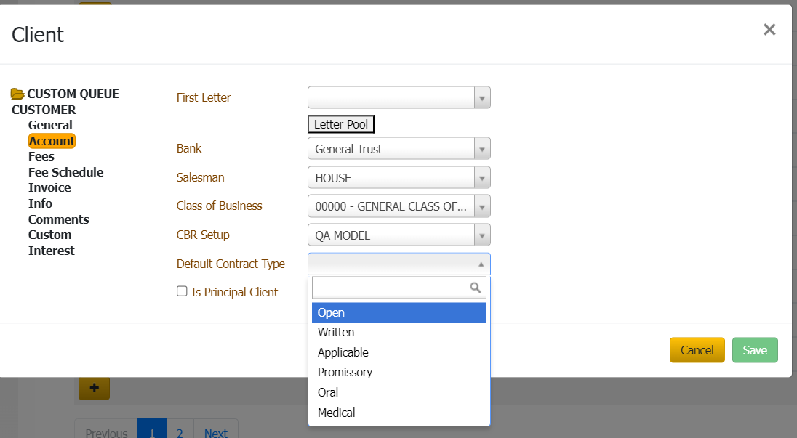Select Medical in the dropdown list

click(336, 413)
